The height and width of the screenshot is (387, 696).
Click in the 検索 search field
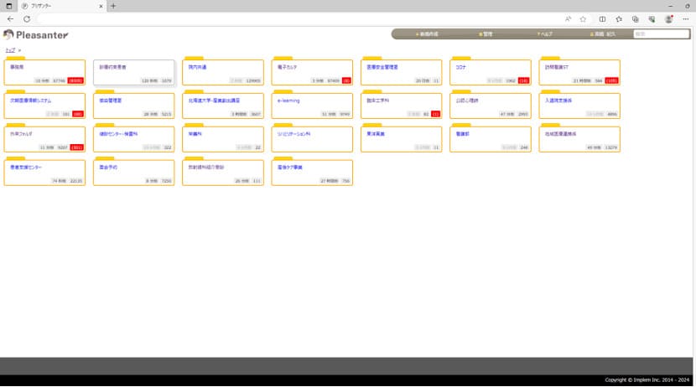[661, 34]
